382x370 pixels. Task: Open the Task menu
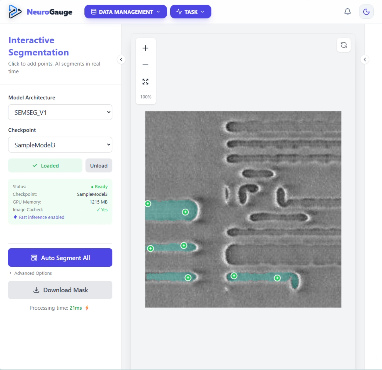(191, 12)
